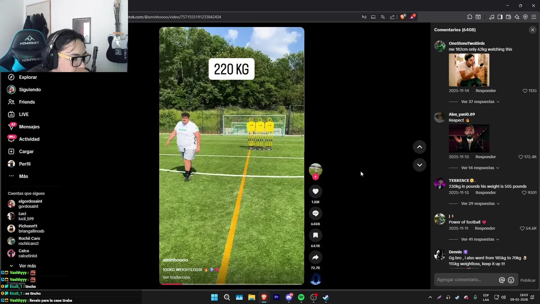Viewport: 540px width, 304px height.
Task: Open lucii_b19 followed account
Action: (x=21, y=216)
